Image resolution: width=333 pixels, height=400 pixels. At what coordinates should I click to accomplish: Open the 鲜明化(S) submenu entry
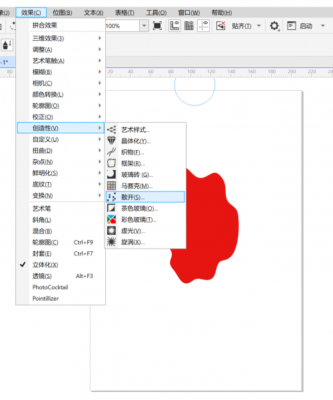point(61,173)
